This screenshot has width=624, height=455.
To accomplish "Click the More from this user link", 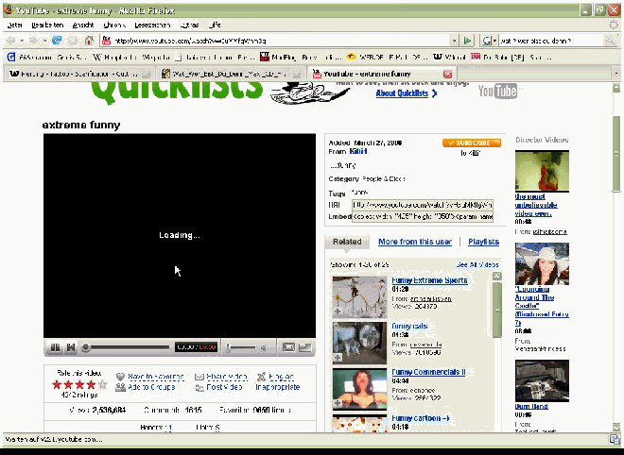I will click(415, 242).
